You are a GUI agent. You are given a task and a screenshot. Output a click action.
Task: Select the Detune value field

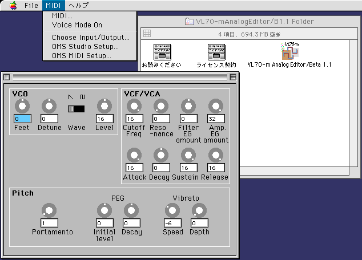tap(49, 119)
